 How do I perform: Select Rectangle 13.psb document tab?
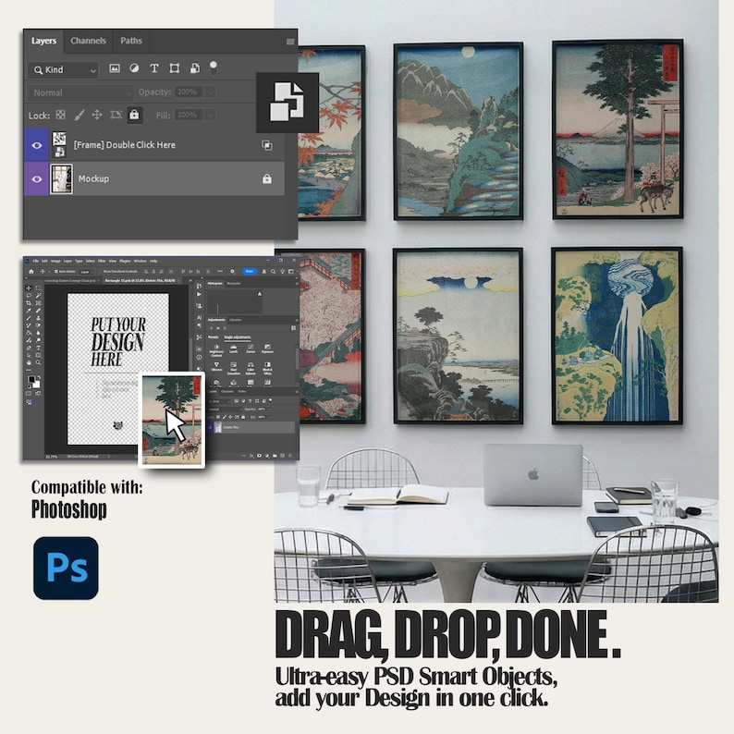click(141, 281)
